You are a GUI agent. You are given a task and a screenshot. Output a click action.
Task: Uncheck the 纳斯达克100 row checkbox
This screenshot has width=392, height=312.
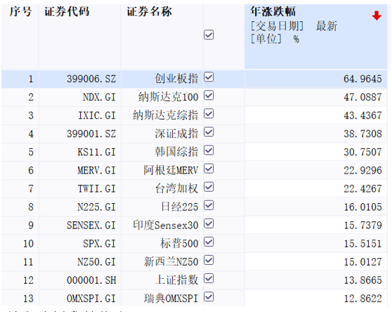click(x=209, y=96)
